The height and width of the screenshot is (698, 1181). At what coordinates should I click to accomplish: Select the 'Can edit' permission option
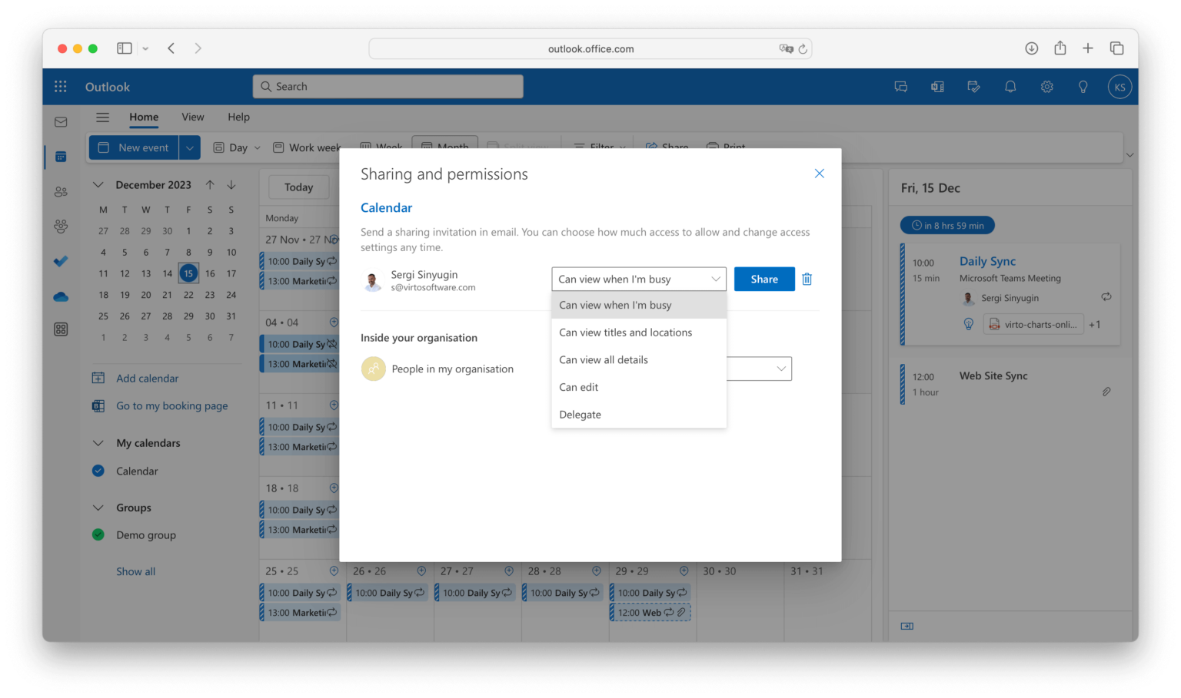click(x=579, y=387)
